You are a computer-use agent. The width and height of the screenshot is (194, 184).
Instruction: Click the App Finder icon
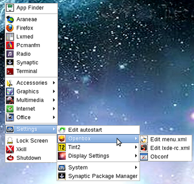[10, 8]
